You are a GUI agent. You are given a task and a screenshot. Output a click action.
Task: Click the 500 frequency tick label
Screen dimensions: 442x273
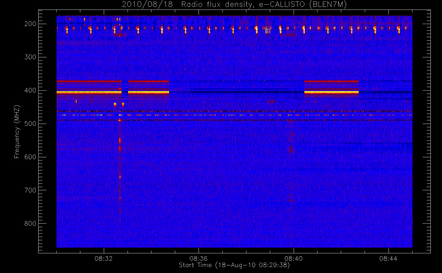click(x=30, y=124)
